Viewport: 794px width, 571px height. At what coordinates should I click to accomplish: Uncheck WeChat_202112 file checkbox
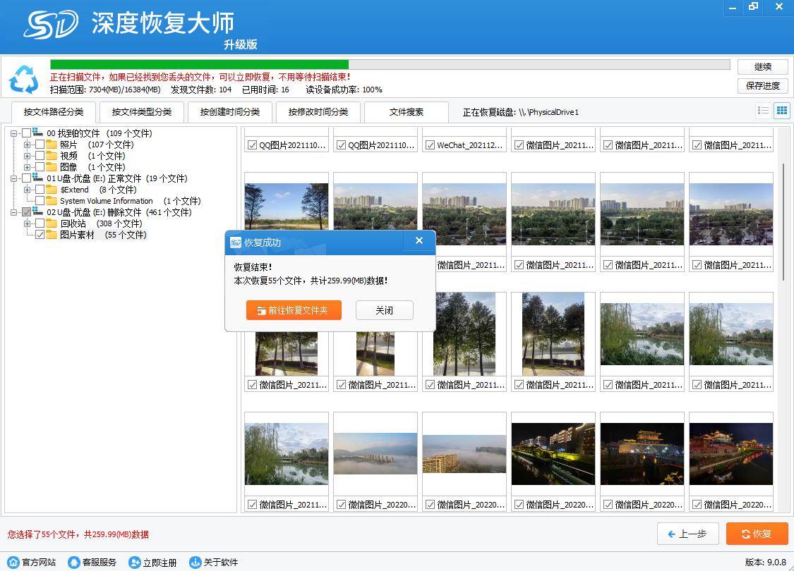pos(430,145)
